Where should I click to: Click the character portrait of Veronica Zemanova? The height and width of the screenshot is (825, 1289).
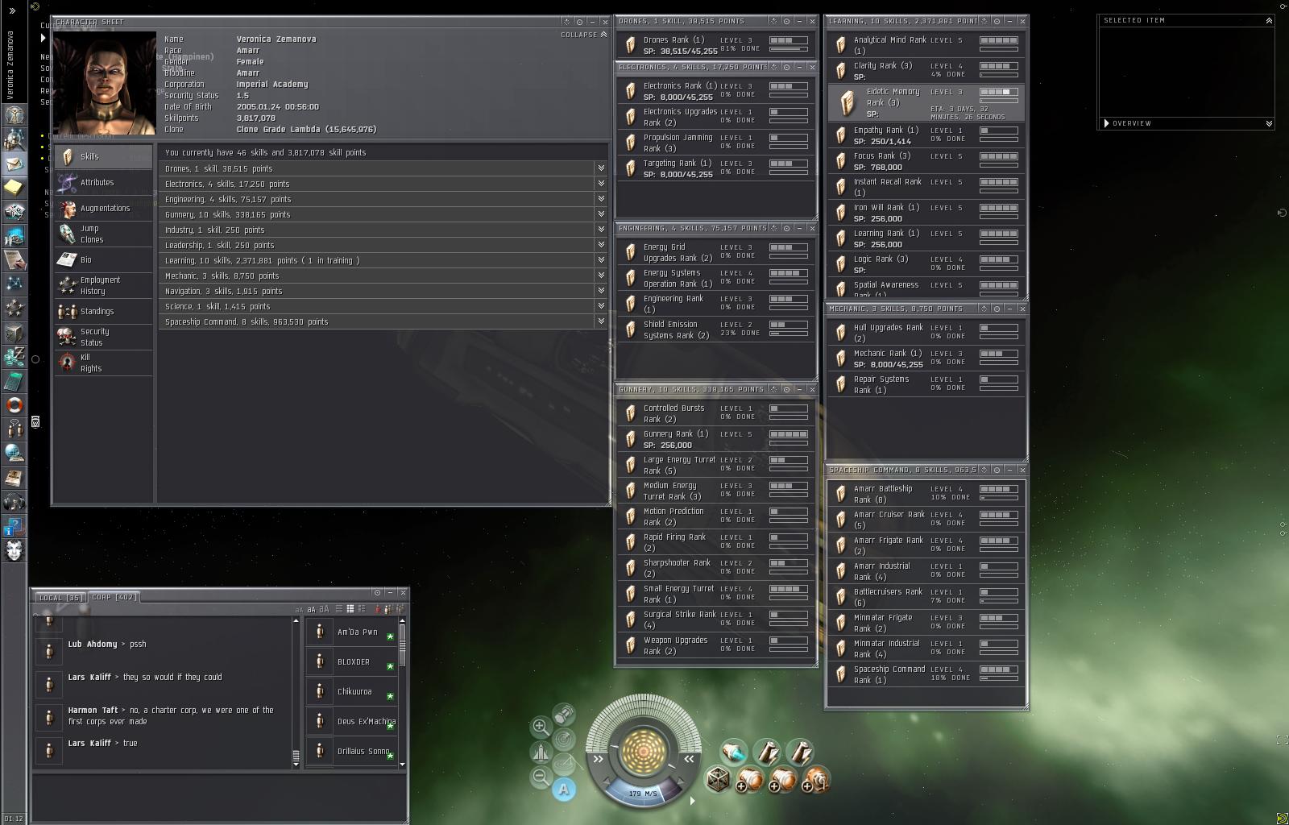(104, 83)
